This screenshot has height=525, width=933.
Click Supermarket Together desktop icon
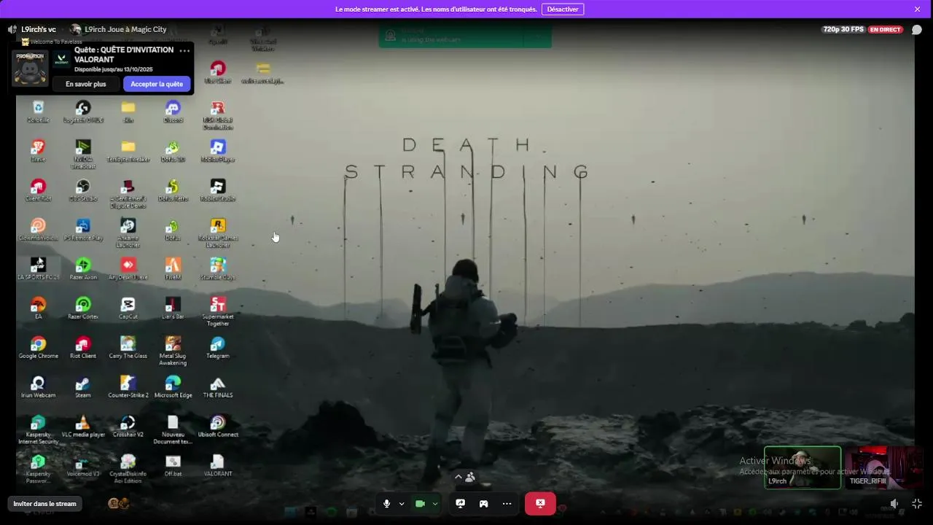[x=217, y=311]
